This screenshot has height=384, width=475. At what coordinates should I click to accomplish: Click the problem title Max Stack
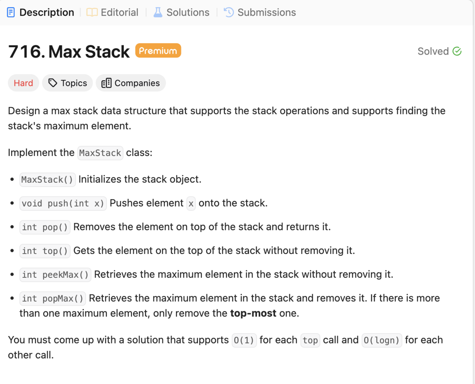pyautogui.click(x=89, y=52)
